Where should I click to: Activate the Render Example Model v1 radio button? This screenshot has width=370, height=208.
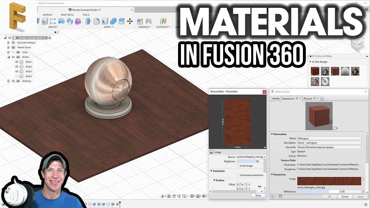[x=49, y=38]
